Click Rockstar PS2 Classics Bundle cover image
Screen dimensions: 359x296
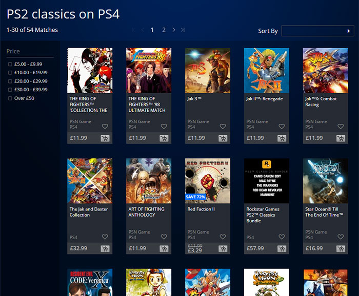coord(267,181)
